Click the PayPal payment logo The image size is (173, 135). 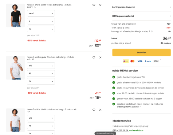[148, 61]
